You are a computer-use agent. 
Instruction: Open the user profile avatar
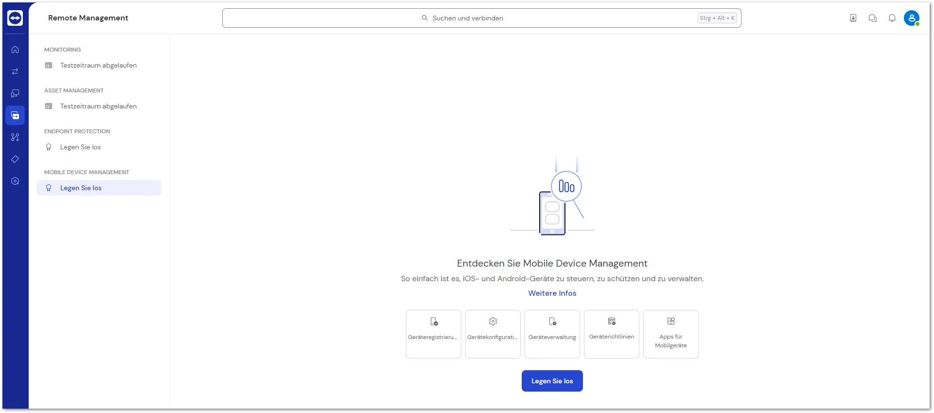pos(912,18)
